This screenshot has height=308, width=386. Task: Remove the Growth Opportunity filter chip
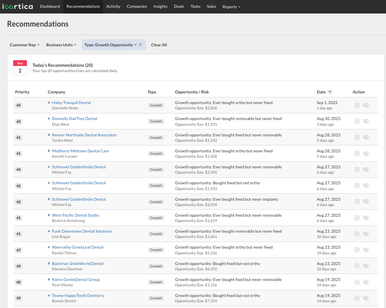point(140,45)
